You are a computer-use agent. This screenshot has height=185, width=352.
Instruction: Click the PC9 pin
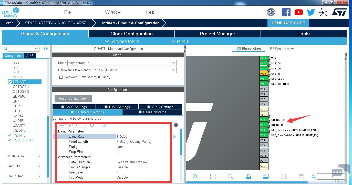(264, 89)
